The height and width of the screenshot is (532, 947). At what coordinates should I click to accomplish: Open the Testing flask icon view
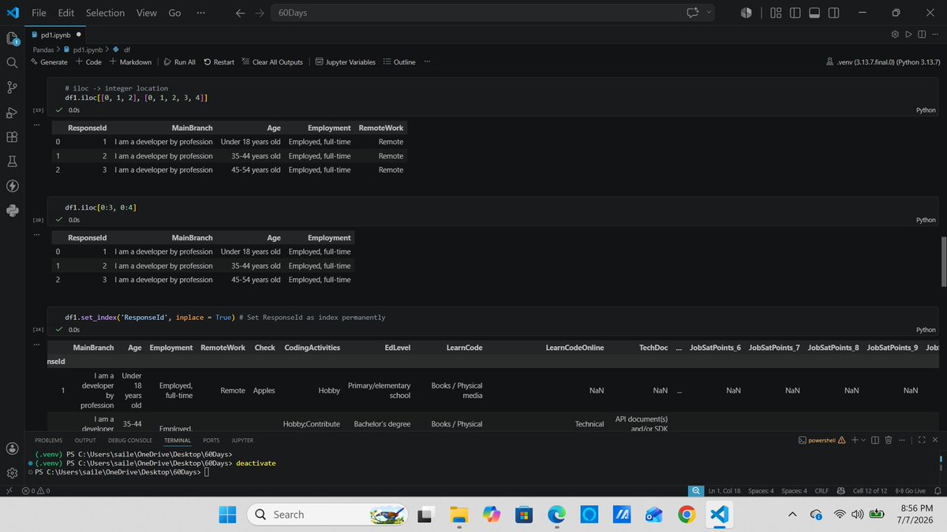tap(12, 161)
